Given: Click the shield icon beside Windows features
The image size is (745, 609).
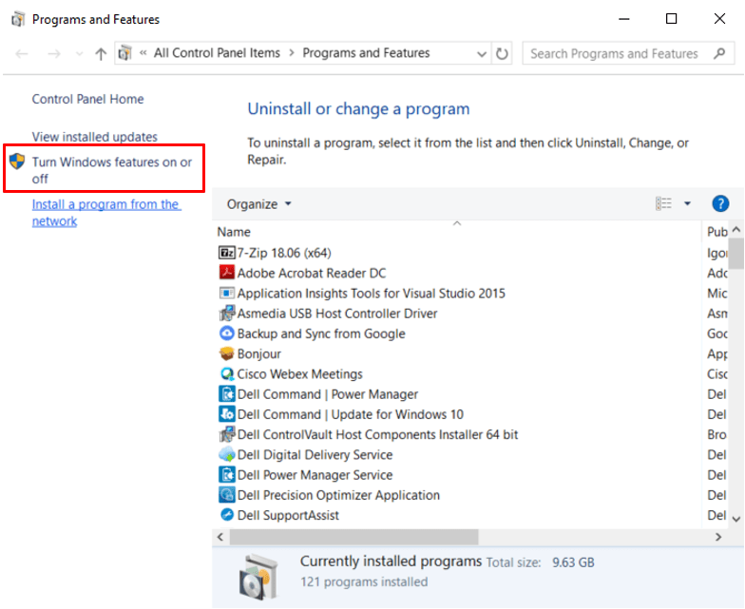Looking at the screenshot, I should pyautogui.click(x=17, y=162).
